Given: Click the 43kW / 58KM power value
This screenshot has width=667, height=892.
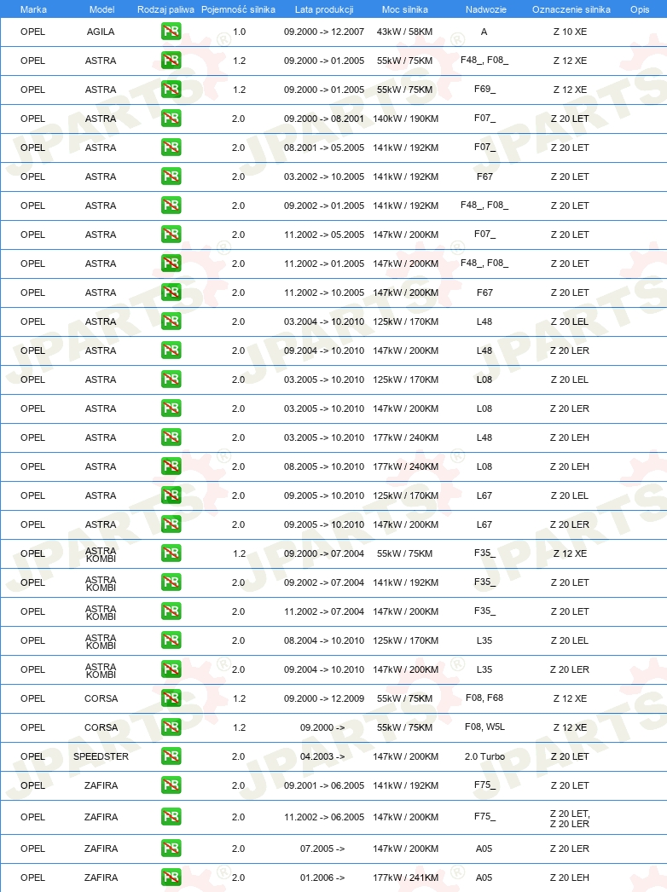Looking at the screenshot, I should [404, 32].
